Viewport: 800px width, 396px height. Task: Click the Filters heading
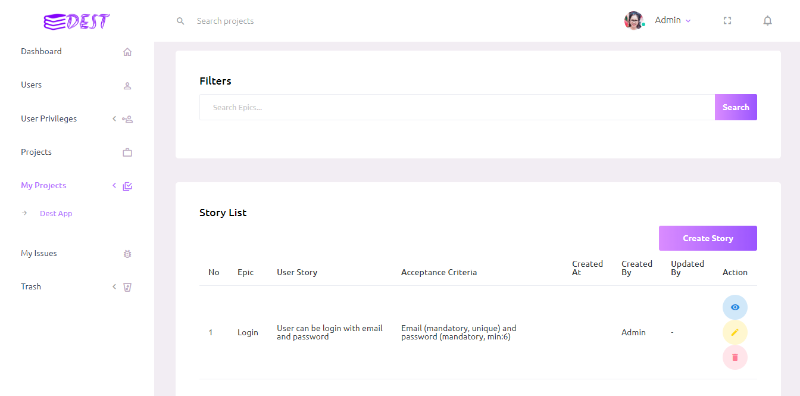(215, 81)
